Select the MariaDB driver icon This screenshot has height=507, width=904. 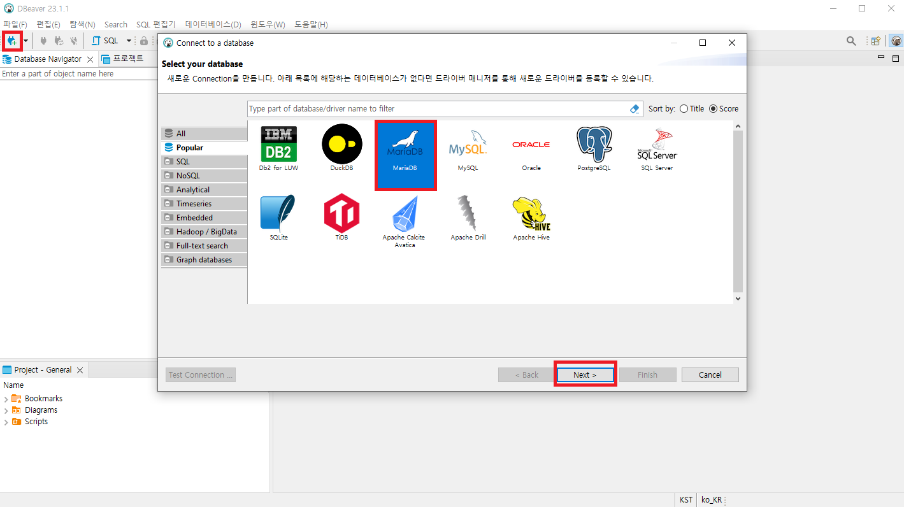[x=405, y=156]
